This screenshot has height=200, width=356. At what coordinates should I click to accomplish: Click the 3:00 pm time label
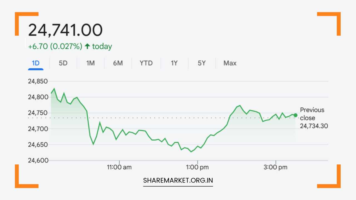click(x=276, y=167)
